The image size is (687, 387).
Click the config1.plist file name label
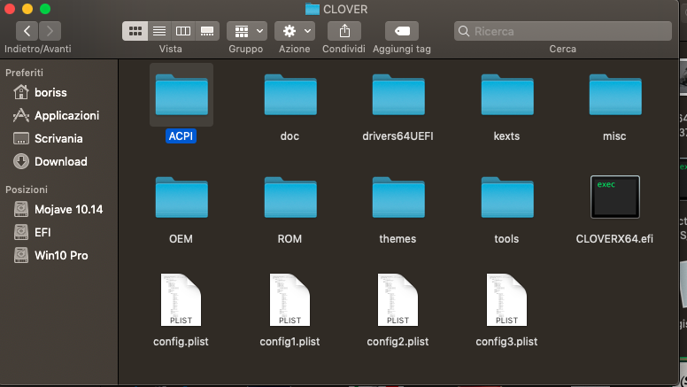pos(289,342)
